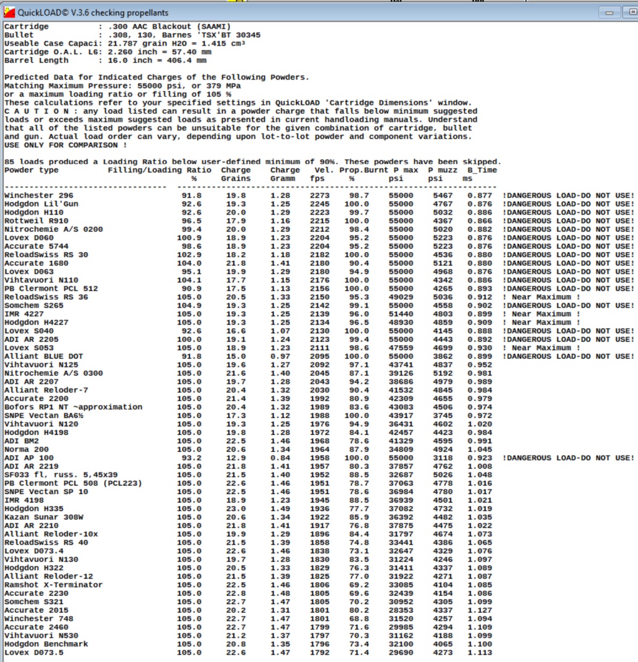Click 'Bofors RP1 NT ~approximation' entry

pyautogui.click(x=73, y=407)
